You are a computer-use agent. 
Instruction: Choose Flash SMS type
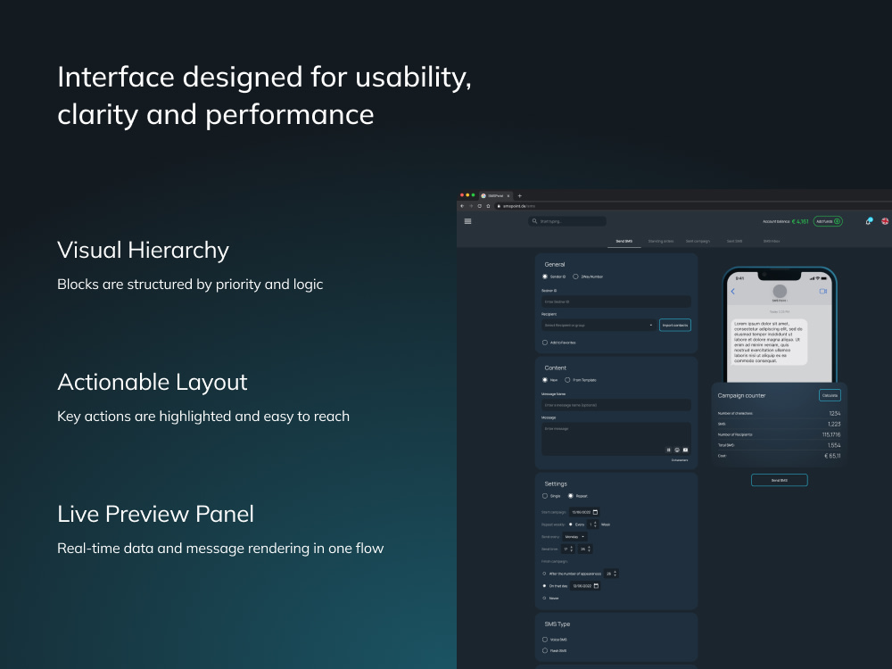pyautogui.click(x=545, y=650)
